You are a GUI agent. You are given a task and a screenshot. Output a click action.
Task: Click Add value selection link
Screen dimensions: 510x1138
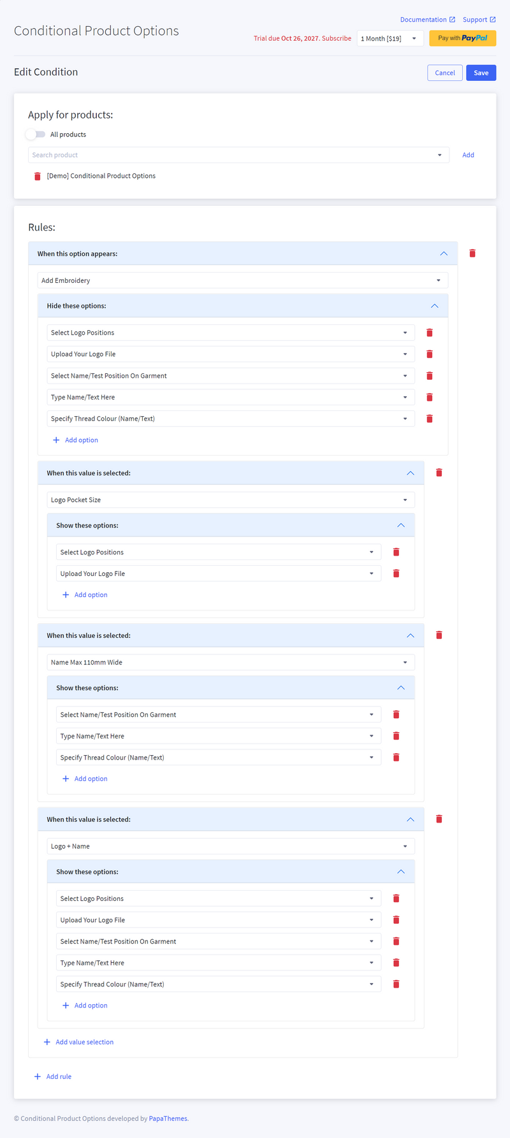[84, 1042]
